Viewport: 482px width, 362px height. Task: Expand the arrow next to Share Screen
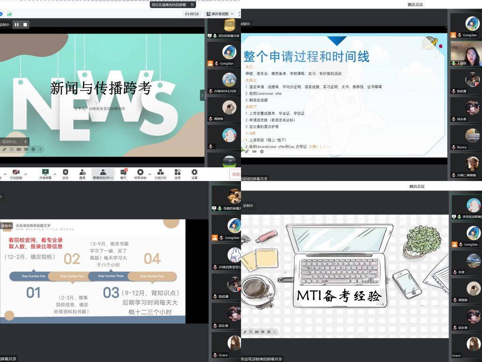pos(55,174)
